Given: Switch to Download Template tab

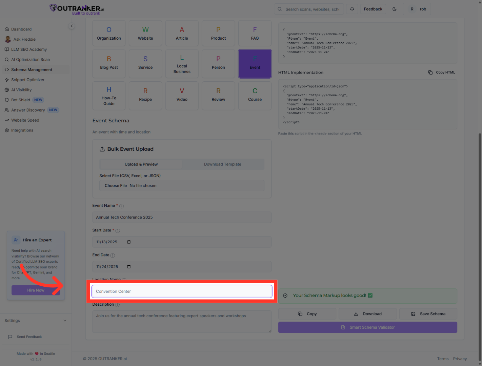Looking at the screenshot, I should click(223, 164).
